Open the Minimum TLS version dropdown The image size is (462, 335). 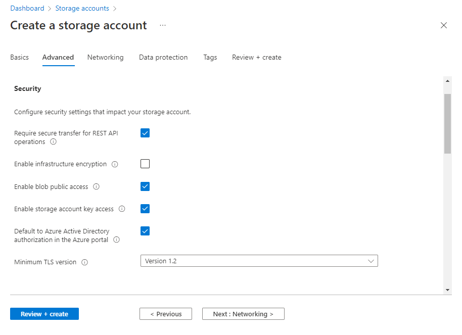pyautogui.click(x=372, y=261)
